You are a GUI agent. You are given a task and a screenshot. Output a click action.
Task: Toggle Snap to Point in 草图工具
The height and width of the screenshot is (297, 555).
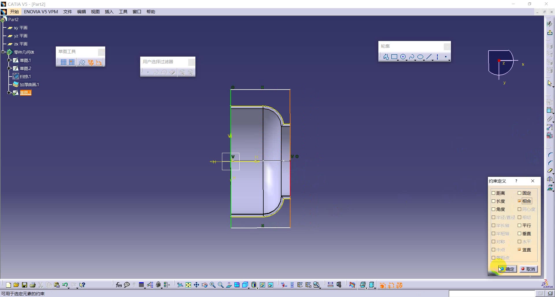click(72, 62)
